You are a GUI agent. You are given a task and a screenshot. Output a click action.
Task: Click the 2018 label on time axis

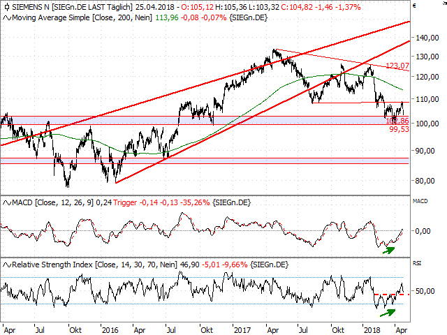[x=372, y=330]
